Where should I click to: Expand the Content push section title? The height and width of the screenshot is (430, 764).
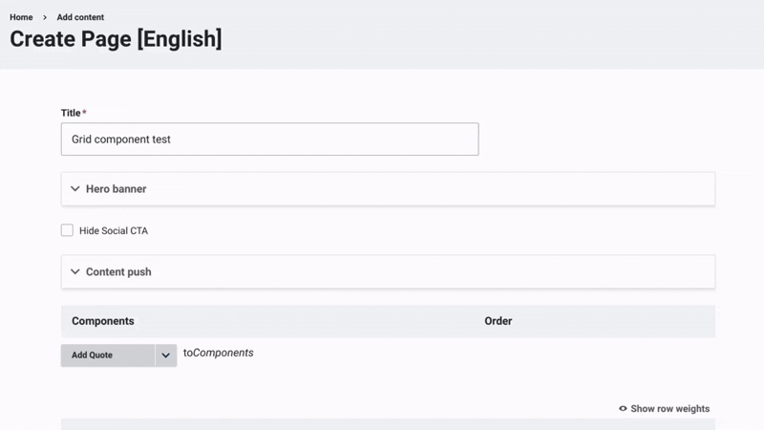coord(118,272)
